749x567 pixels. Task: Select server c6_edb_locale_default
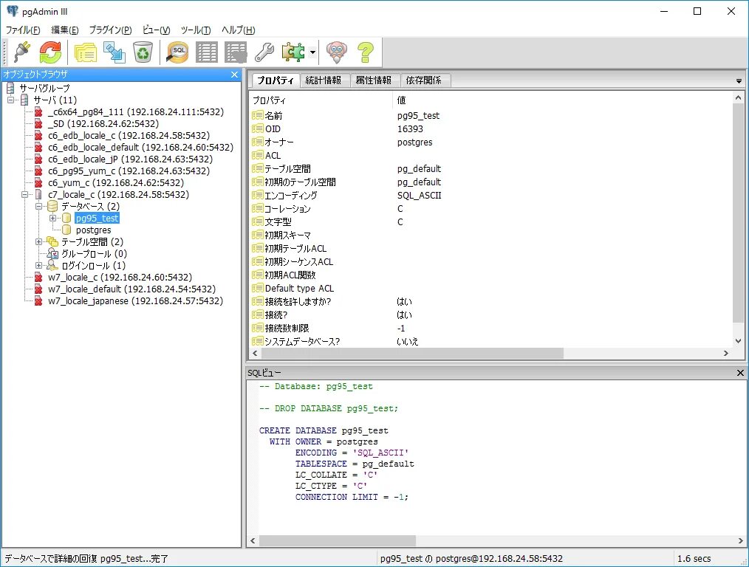(140, 148)
